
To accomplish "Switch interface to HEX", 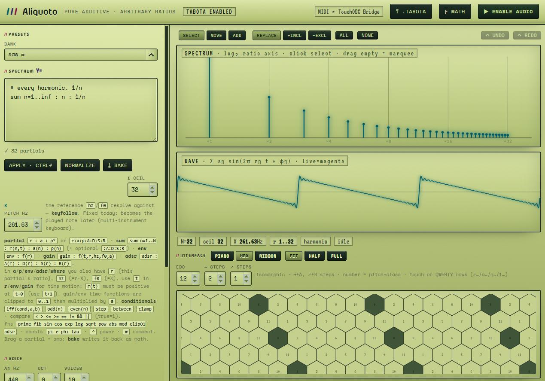I will click(244, 256).
